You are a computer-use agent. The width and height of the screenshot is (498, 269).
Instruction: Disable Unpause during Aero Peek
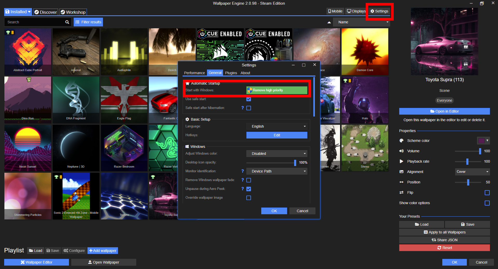pos(249,189)
